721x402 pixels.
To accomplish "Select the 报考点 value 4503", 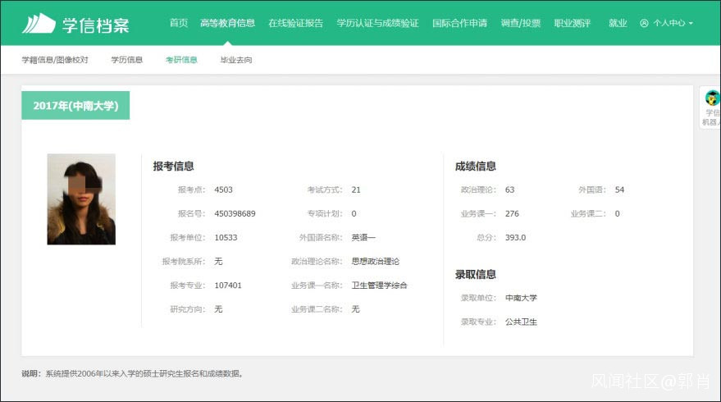I will pos(223,190).
